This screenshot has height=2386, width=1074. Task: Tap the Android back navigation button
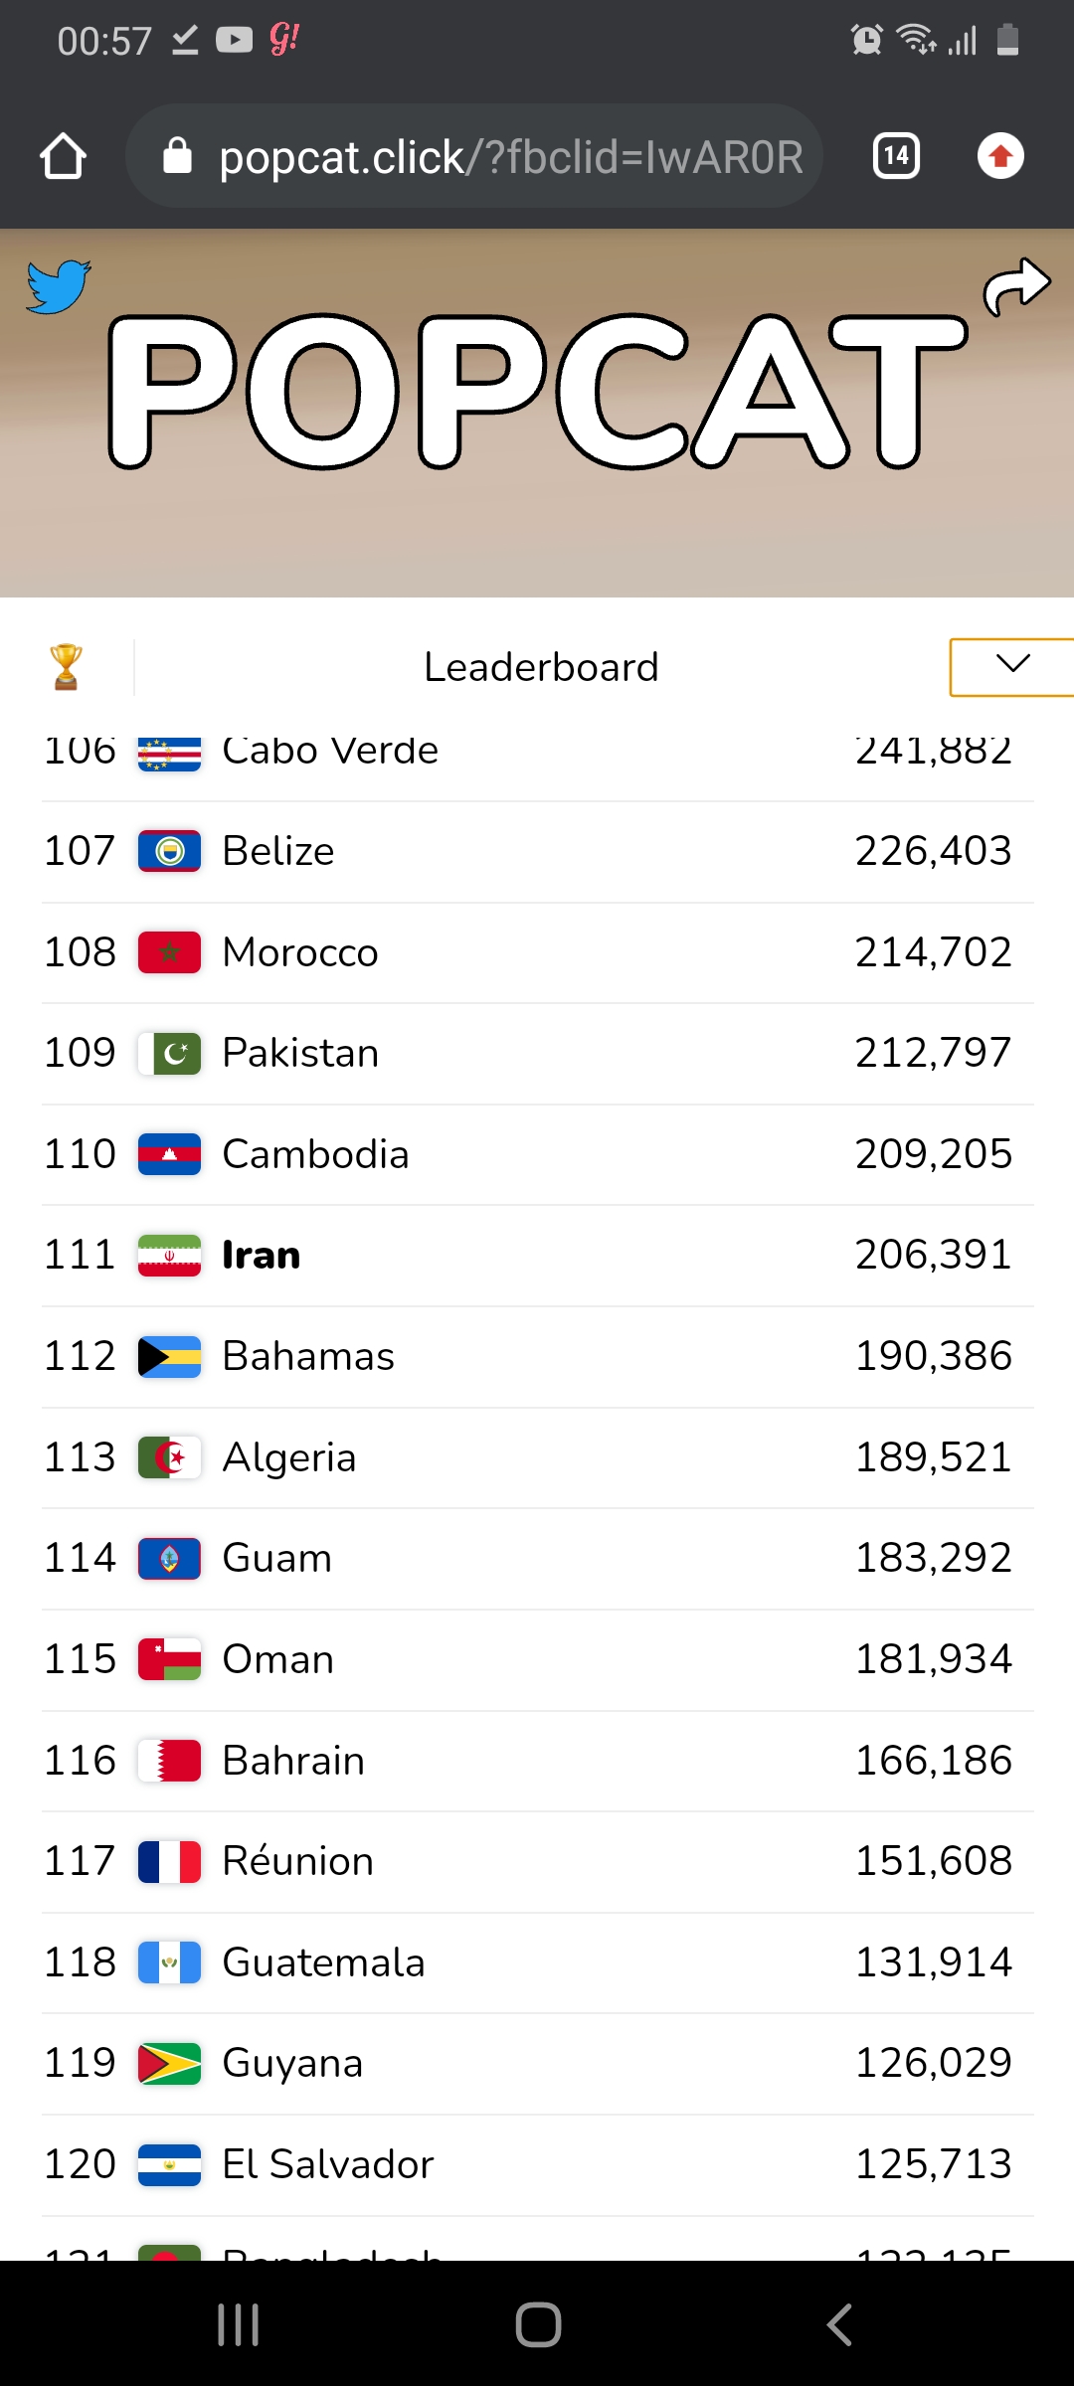click(x=838, y=2324)
